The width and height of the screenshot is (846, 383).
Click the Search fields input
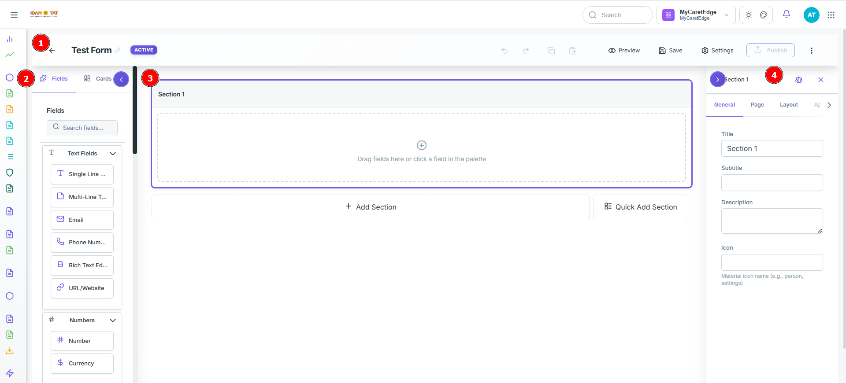coord(82,128)
